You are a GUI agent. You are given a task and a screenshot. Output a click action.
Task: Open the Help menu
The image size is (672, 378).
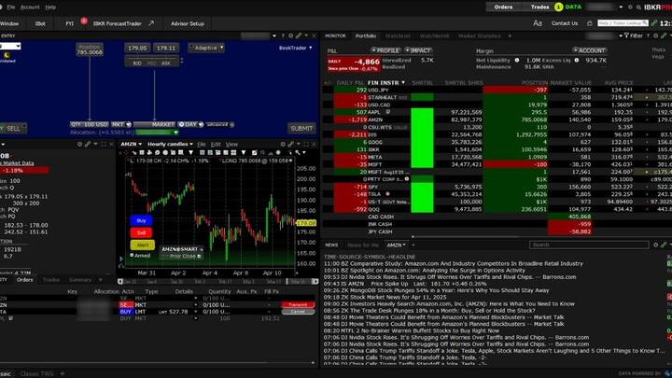[50, 7]
